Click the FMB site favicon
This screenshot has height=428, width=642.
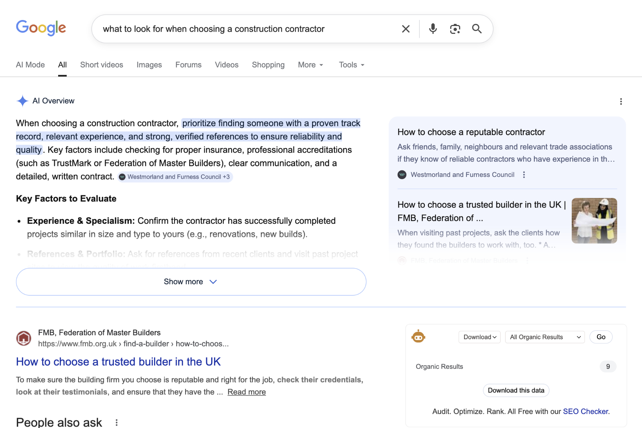click(x=24, y=338)
